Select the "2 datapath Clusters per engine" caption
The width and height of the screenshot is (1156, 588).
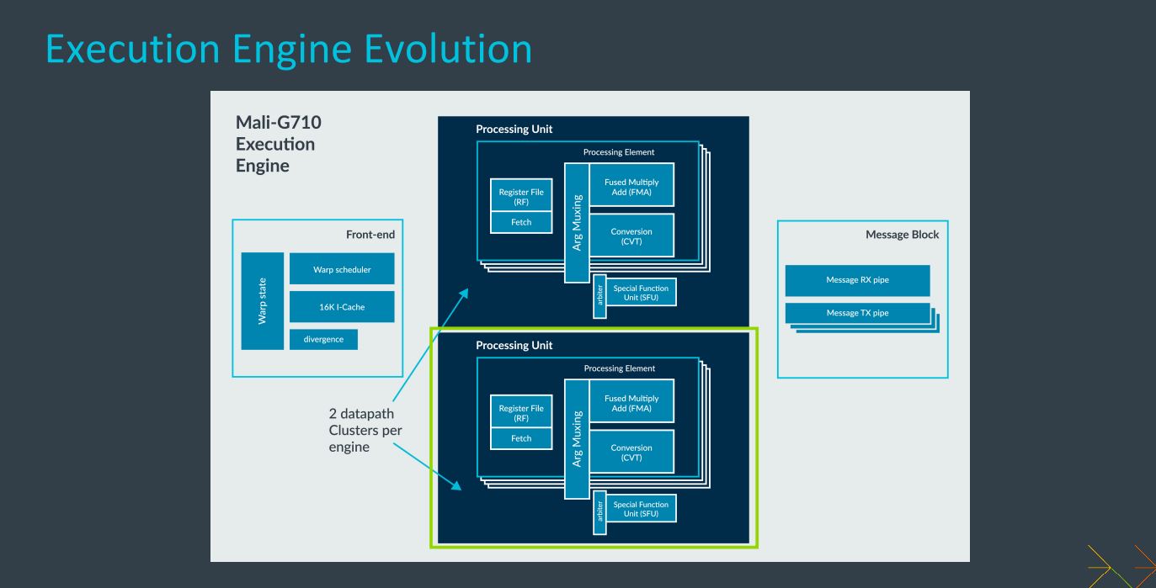click(365, 431)
